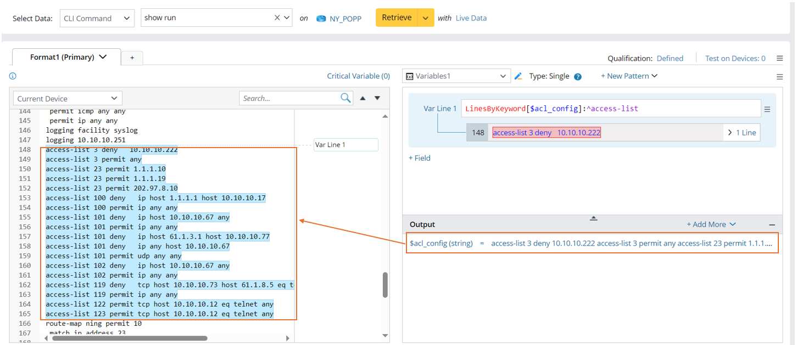Clear the show run command field
Screen dimensions: 797x345
click(277, 18)
